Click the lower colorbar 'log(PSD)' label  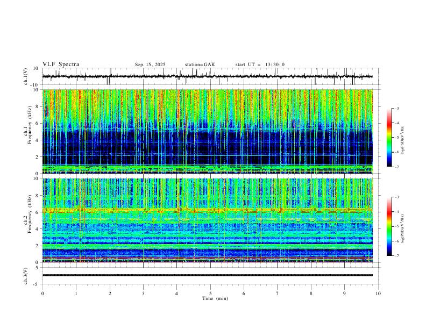[403, 228]
